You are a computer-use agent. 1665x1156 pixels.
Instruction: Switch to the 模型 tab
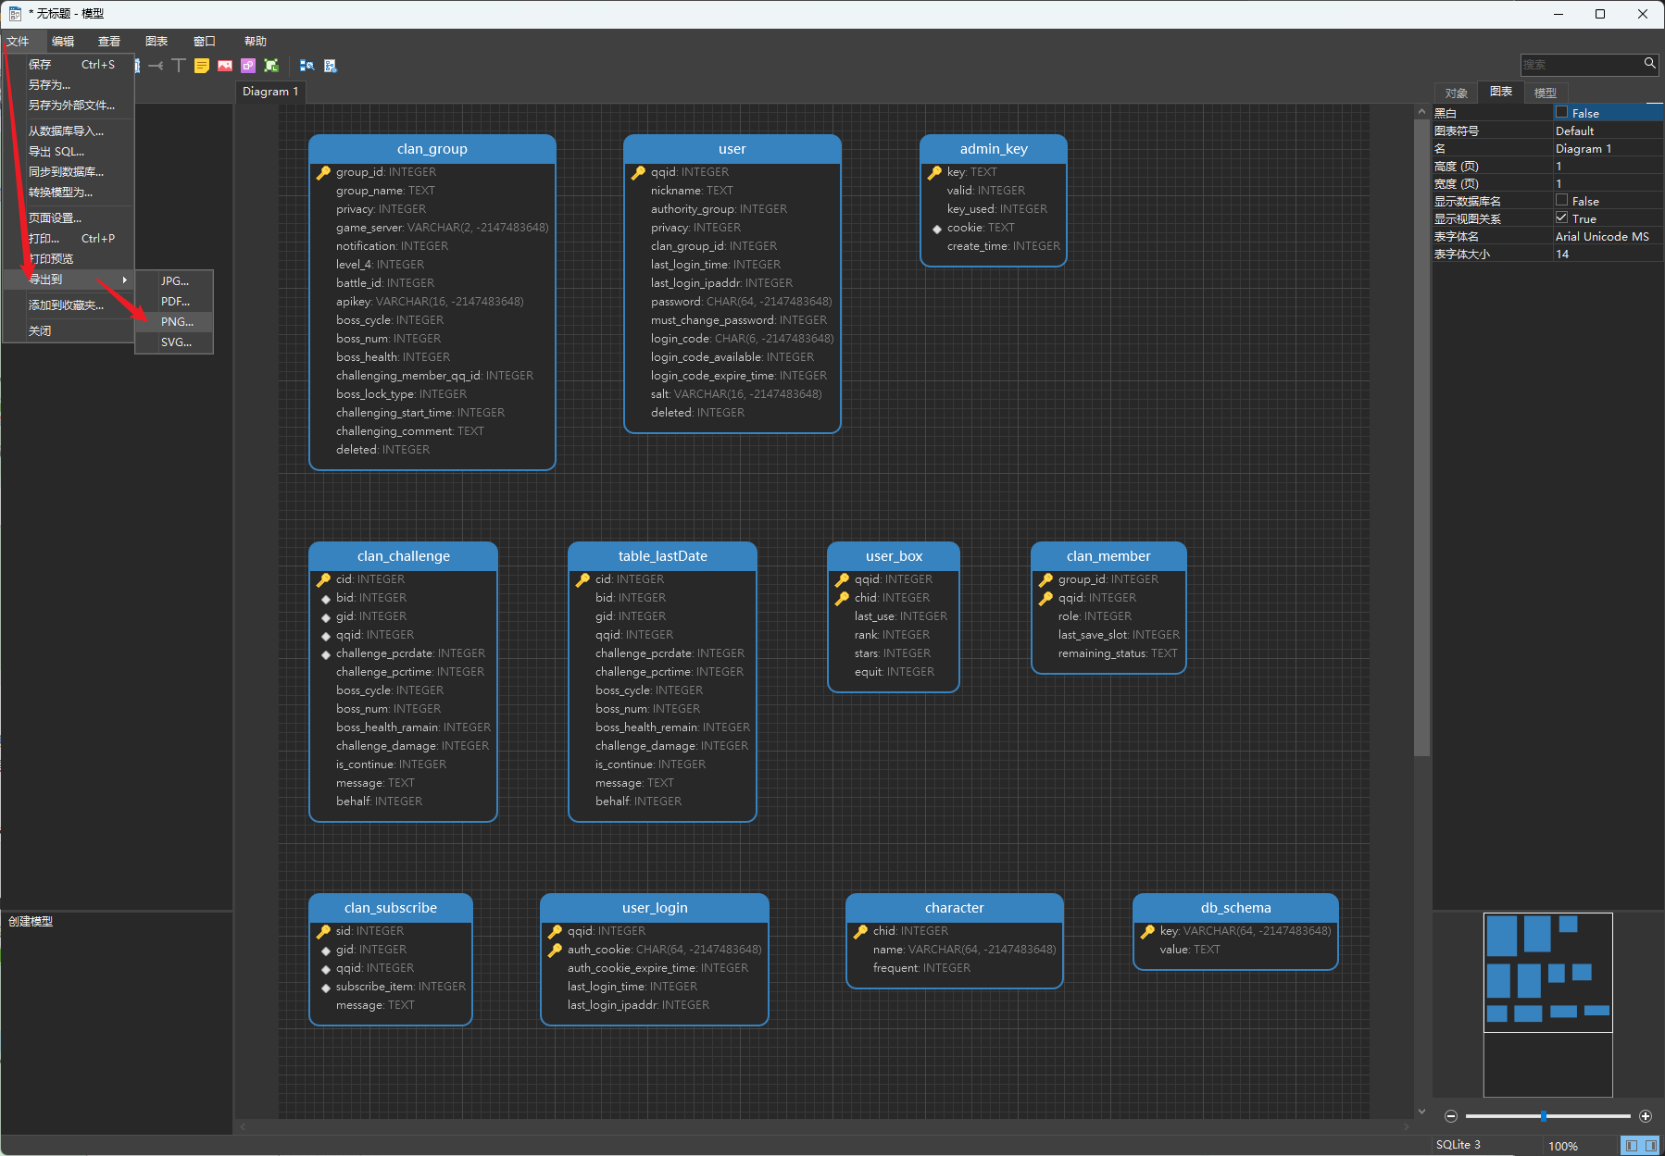pos(1546,93)
